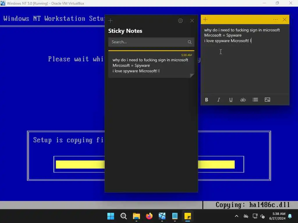Screen dimensions: 298x223
Task: Add an image to the note
Action: point(267,100)
